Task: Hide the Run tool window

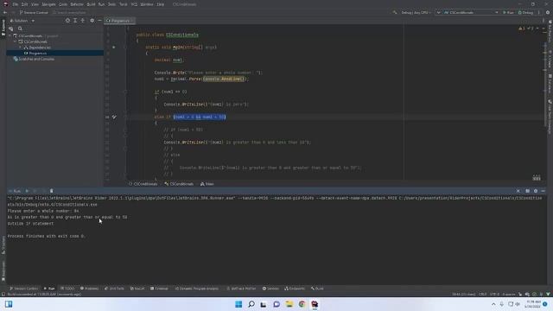Action: tap(543, 191)
